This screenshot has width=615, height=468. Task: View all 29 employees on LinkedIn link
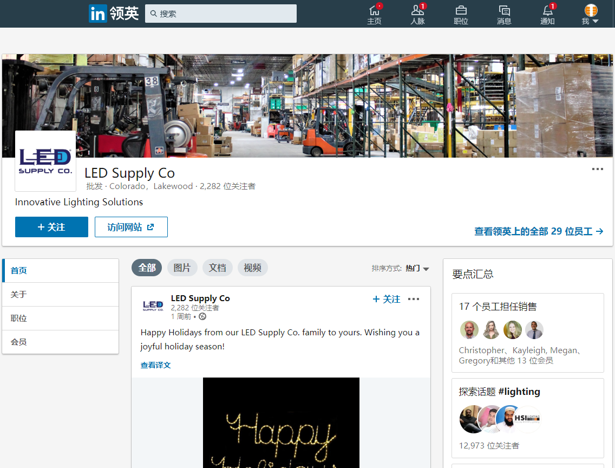[539, 231]
